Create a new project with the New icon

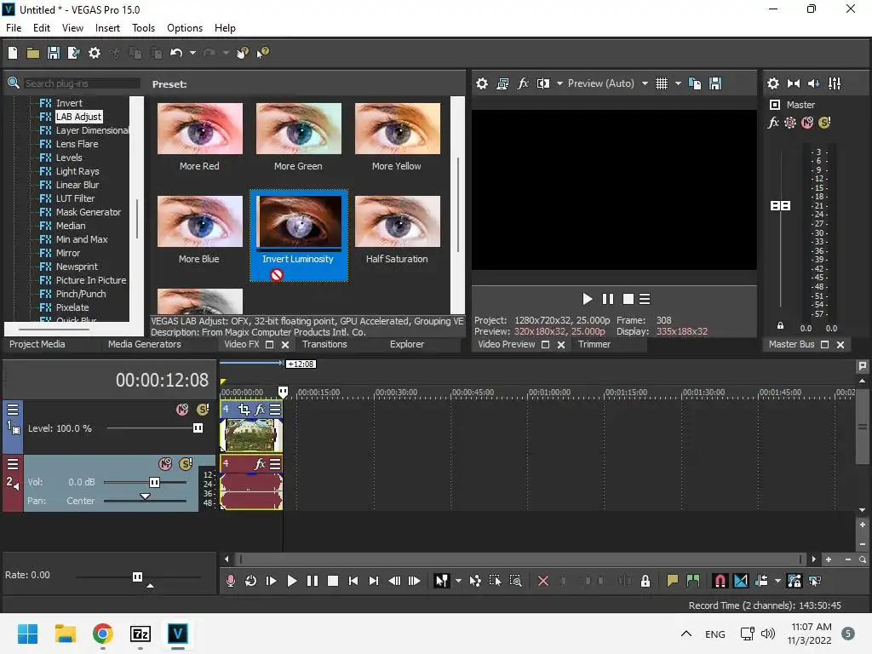point(13,53)
